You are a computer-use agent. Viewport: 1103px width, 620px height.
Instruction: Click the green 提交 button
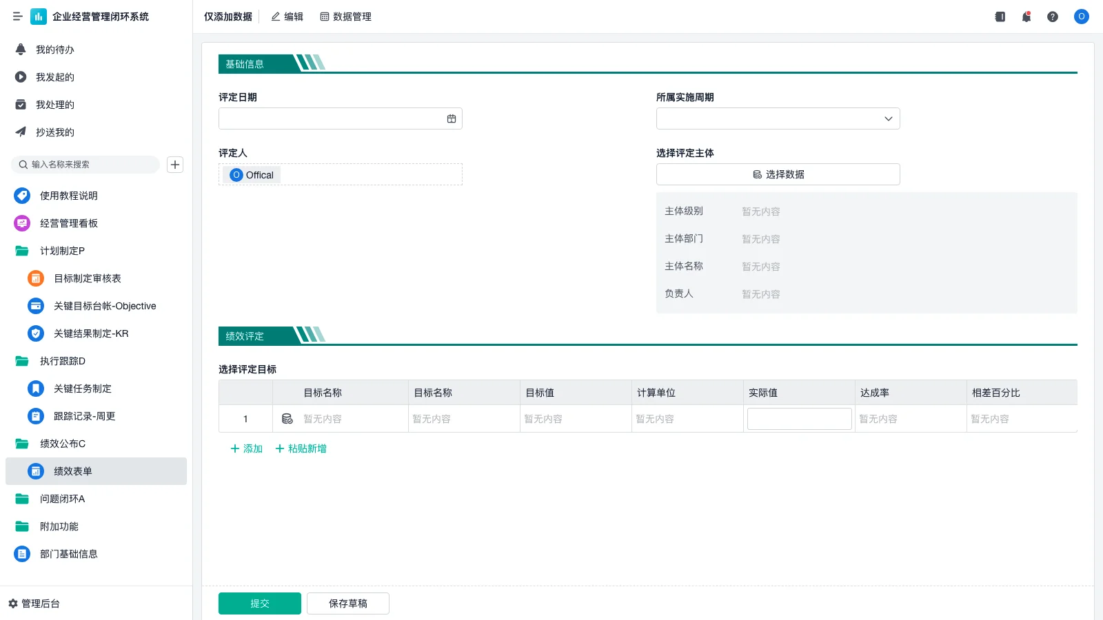pos(259,603)
